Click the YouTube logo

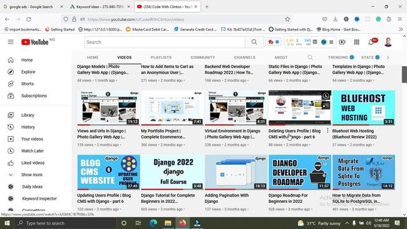(x=35, y=42)
